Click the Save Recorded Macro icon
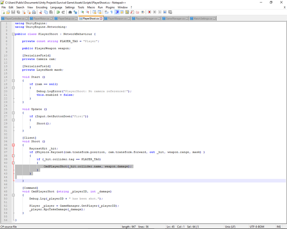287x229 pixels. 170,12
